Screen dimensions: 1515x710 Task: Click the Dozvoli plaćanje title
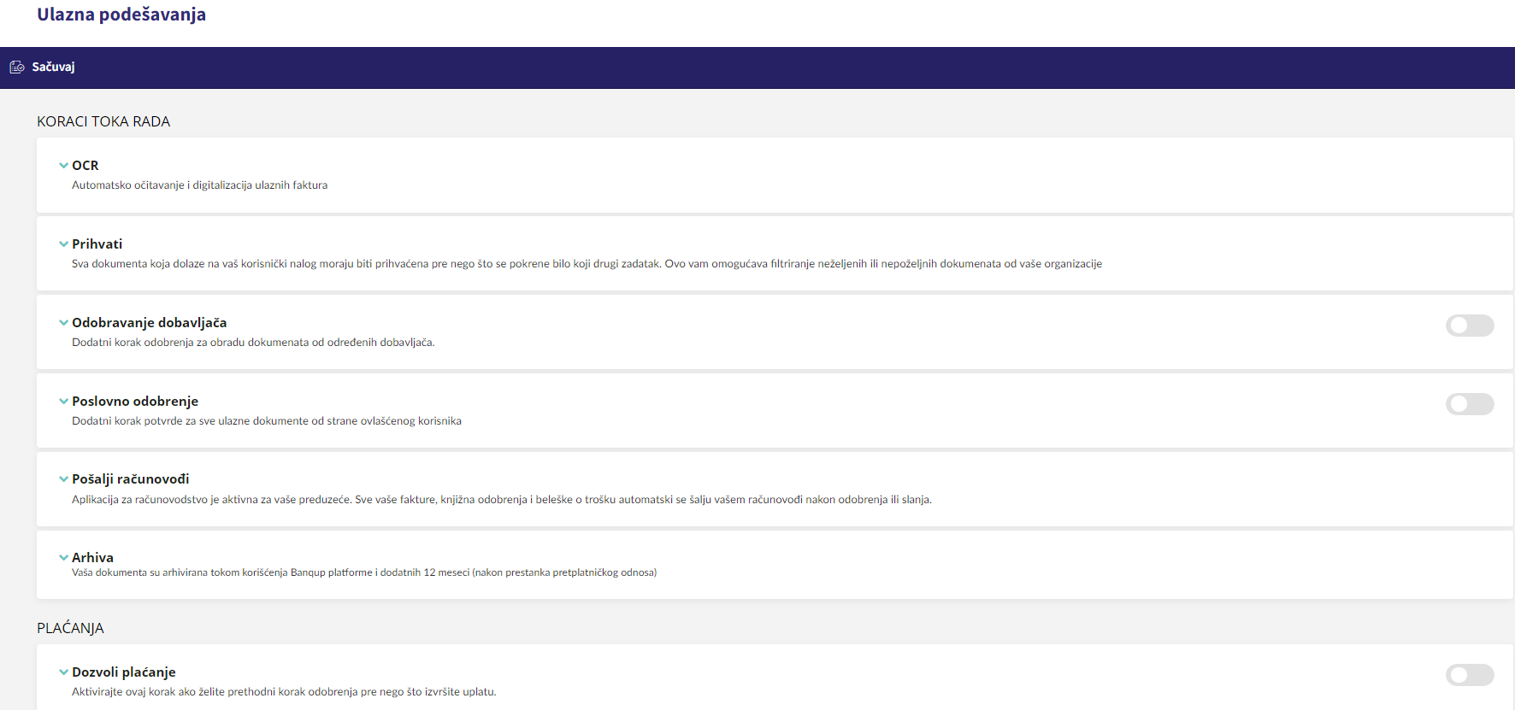(x=124, y=672)
